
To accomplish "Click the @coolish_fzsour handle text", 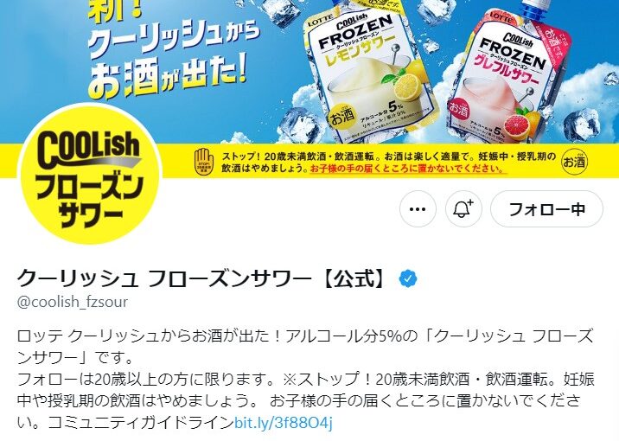I will (x=73, y=302).
